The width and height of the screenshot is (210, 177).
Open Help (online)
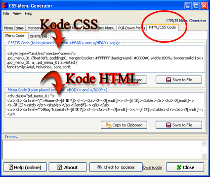25,167
